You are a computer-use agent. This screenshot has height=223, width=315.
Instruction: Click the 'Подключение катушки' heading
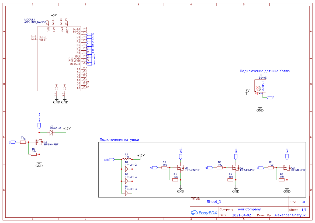[119, 140]
